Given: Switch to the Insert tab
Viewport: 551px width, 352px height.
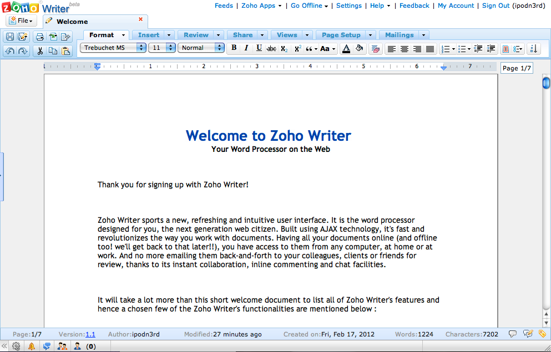Looking at the screenshot, I should (x=149, y=35).
